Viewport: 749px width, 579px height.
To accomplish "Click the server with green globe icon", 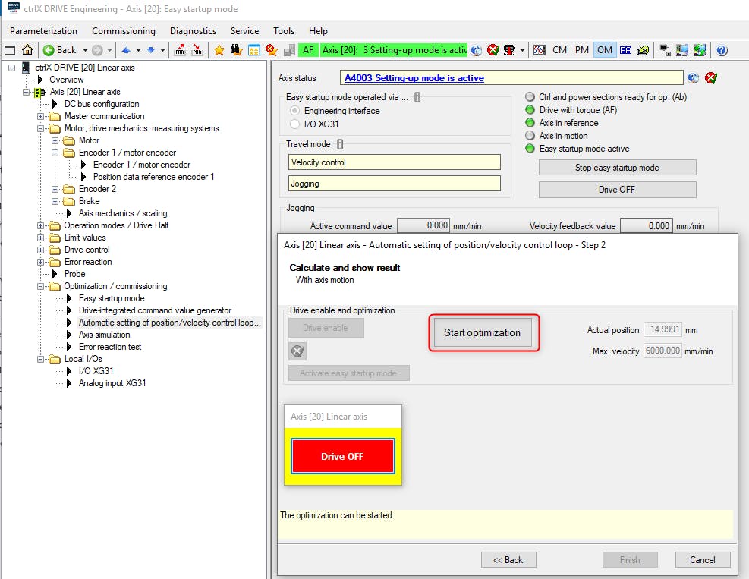I will [700, 49].
